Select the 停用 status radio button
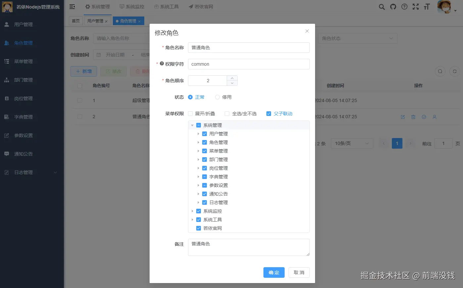 217,97
